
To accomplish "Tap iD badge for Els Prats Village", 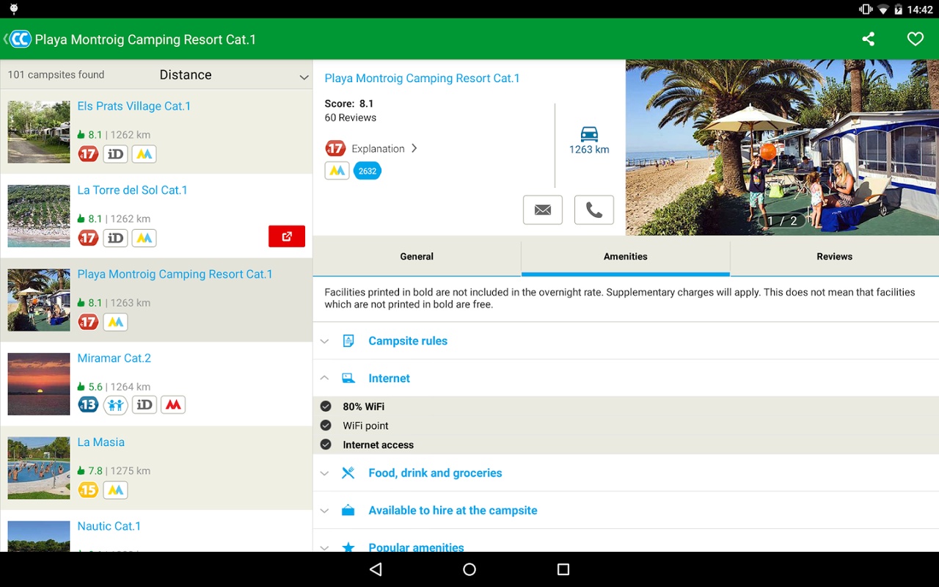I will (116, 154).
